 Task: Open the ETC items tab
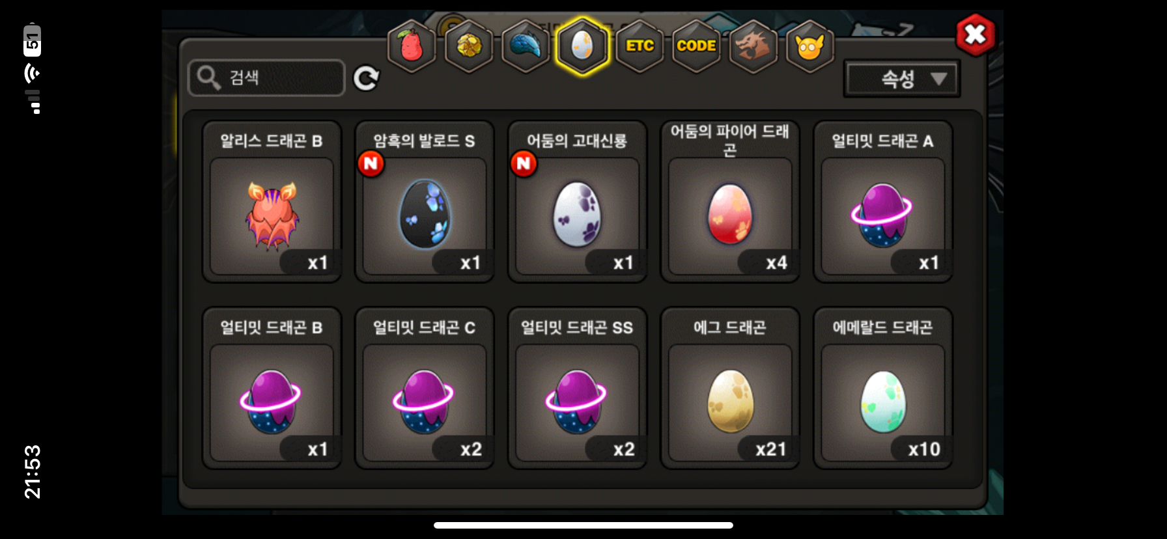640,46
